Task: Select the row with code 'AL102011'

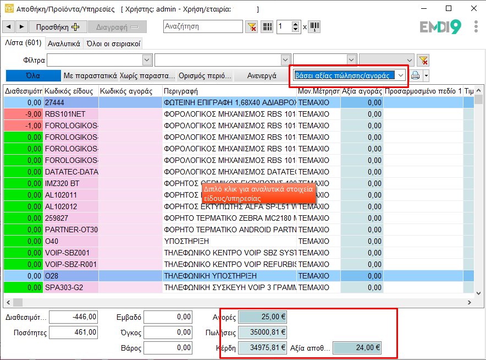Action: coord(239,195)
